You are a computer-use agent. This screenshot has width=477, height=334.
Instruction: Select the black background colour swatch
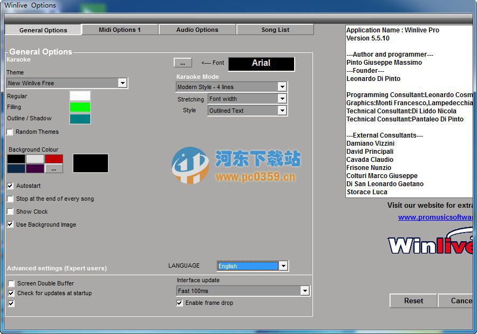point(16,159)
